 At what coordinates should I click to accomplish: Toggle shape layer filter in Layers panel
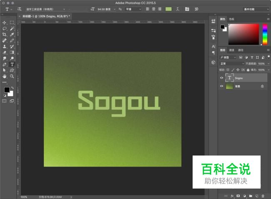(257, 57)
